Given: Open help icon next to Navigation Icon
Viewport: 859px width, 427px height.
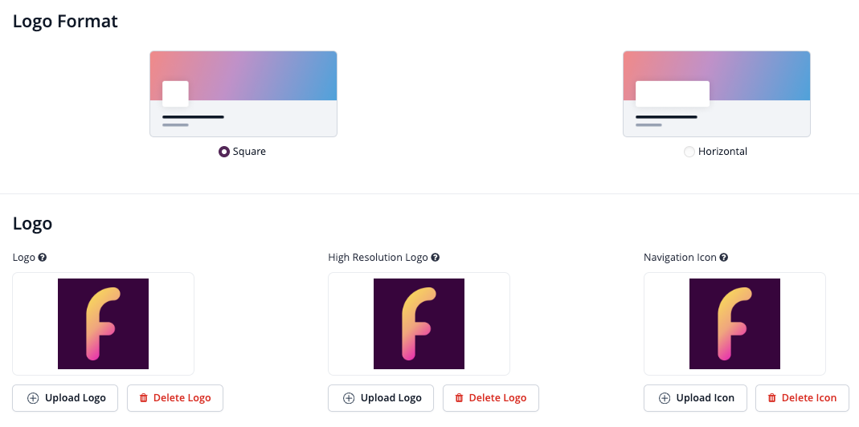Looking at the screenshot, I should [724, 258].
